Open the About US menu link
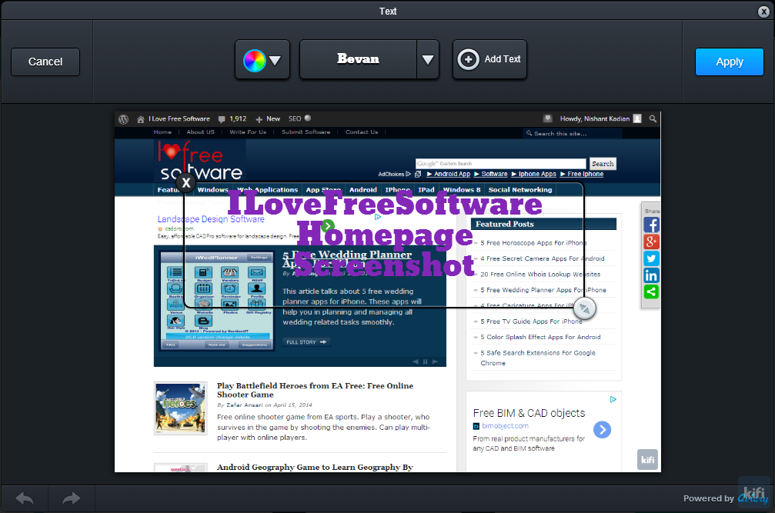The width and height of the screenshot is (775, 513). click(200, 132)
